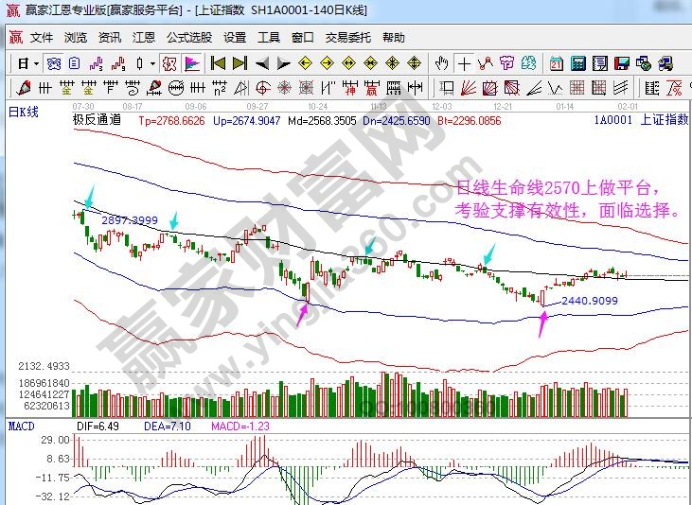Image resolution: width=692 pixels, height=505 pixels.
Task: Open the 江恩 menu
Action: pyautogui.click(x=144, y=38)
